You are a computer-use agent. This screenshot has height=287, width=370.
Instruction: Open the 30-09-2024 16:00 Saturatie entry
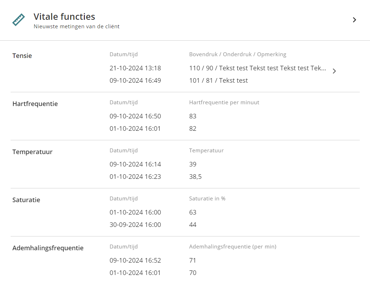[135, 225]
